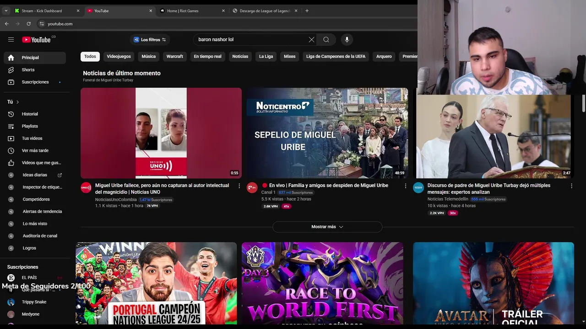Click the magnifier search button

tap(326, 40)
